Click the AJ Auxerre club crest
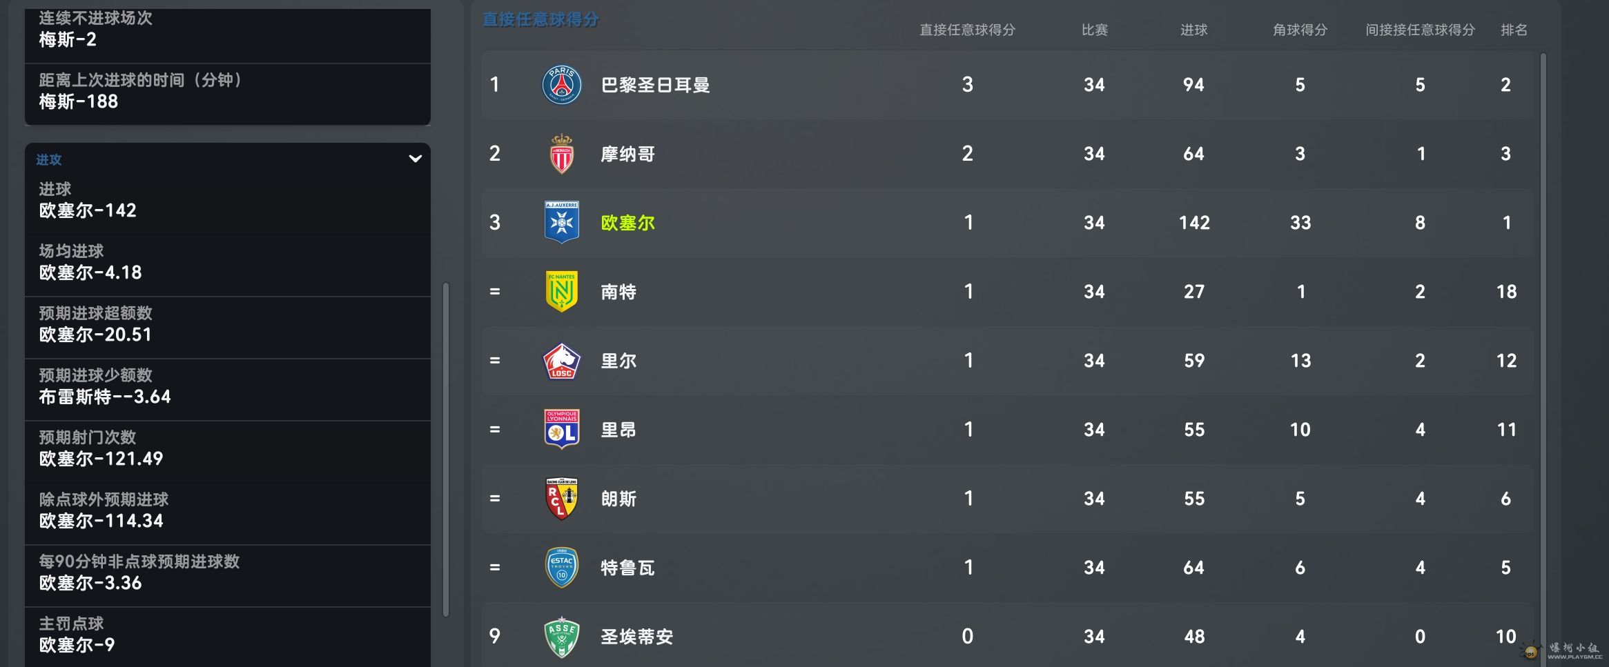The width and height of the screenshot is (1609, 667). [x=562, y=222]
